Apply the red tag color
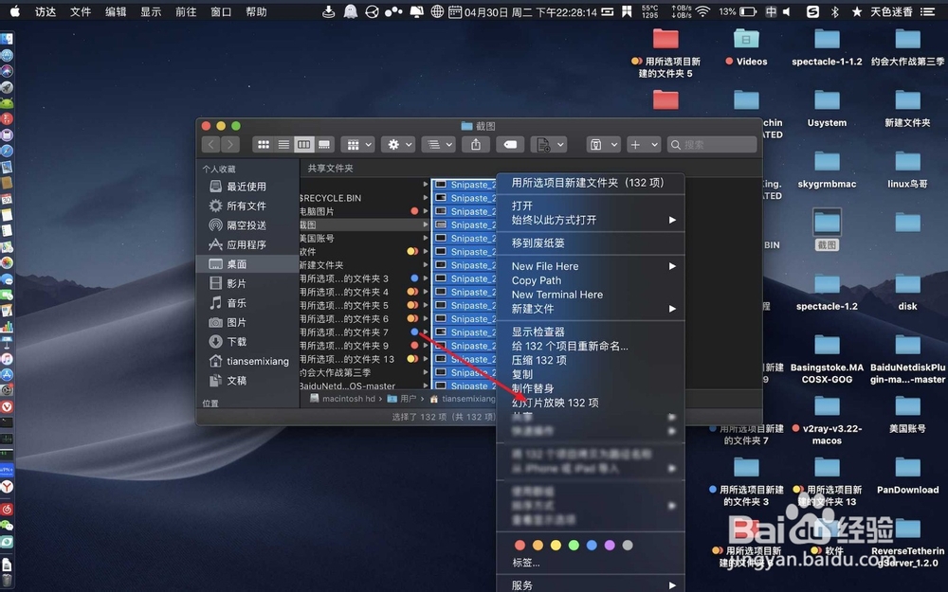 pyautogui.click(x=520, y=546)
